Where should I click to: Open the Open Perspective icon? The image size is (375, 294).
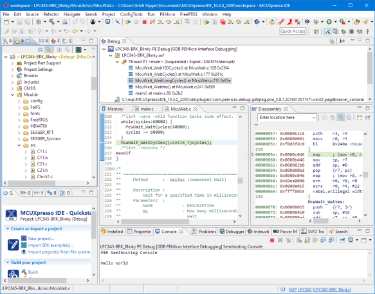point(316,32)
